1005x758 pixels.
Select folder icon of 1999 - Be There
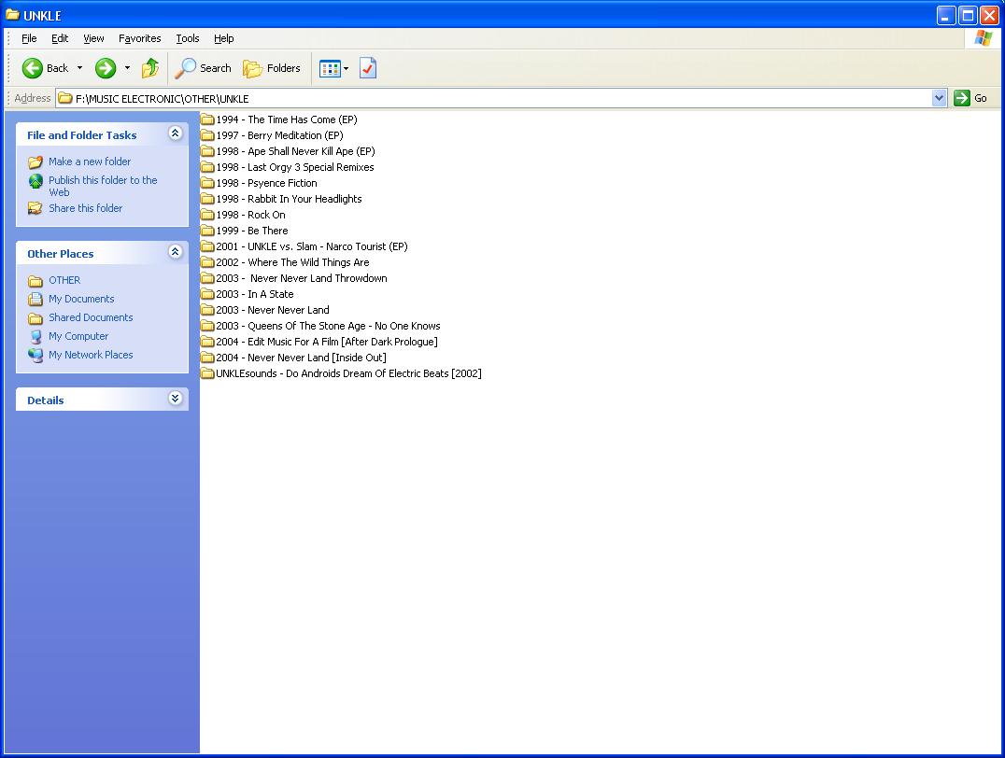click(x=207, y=231)
